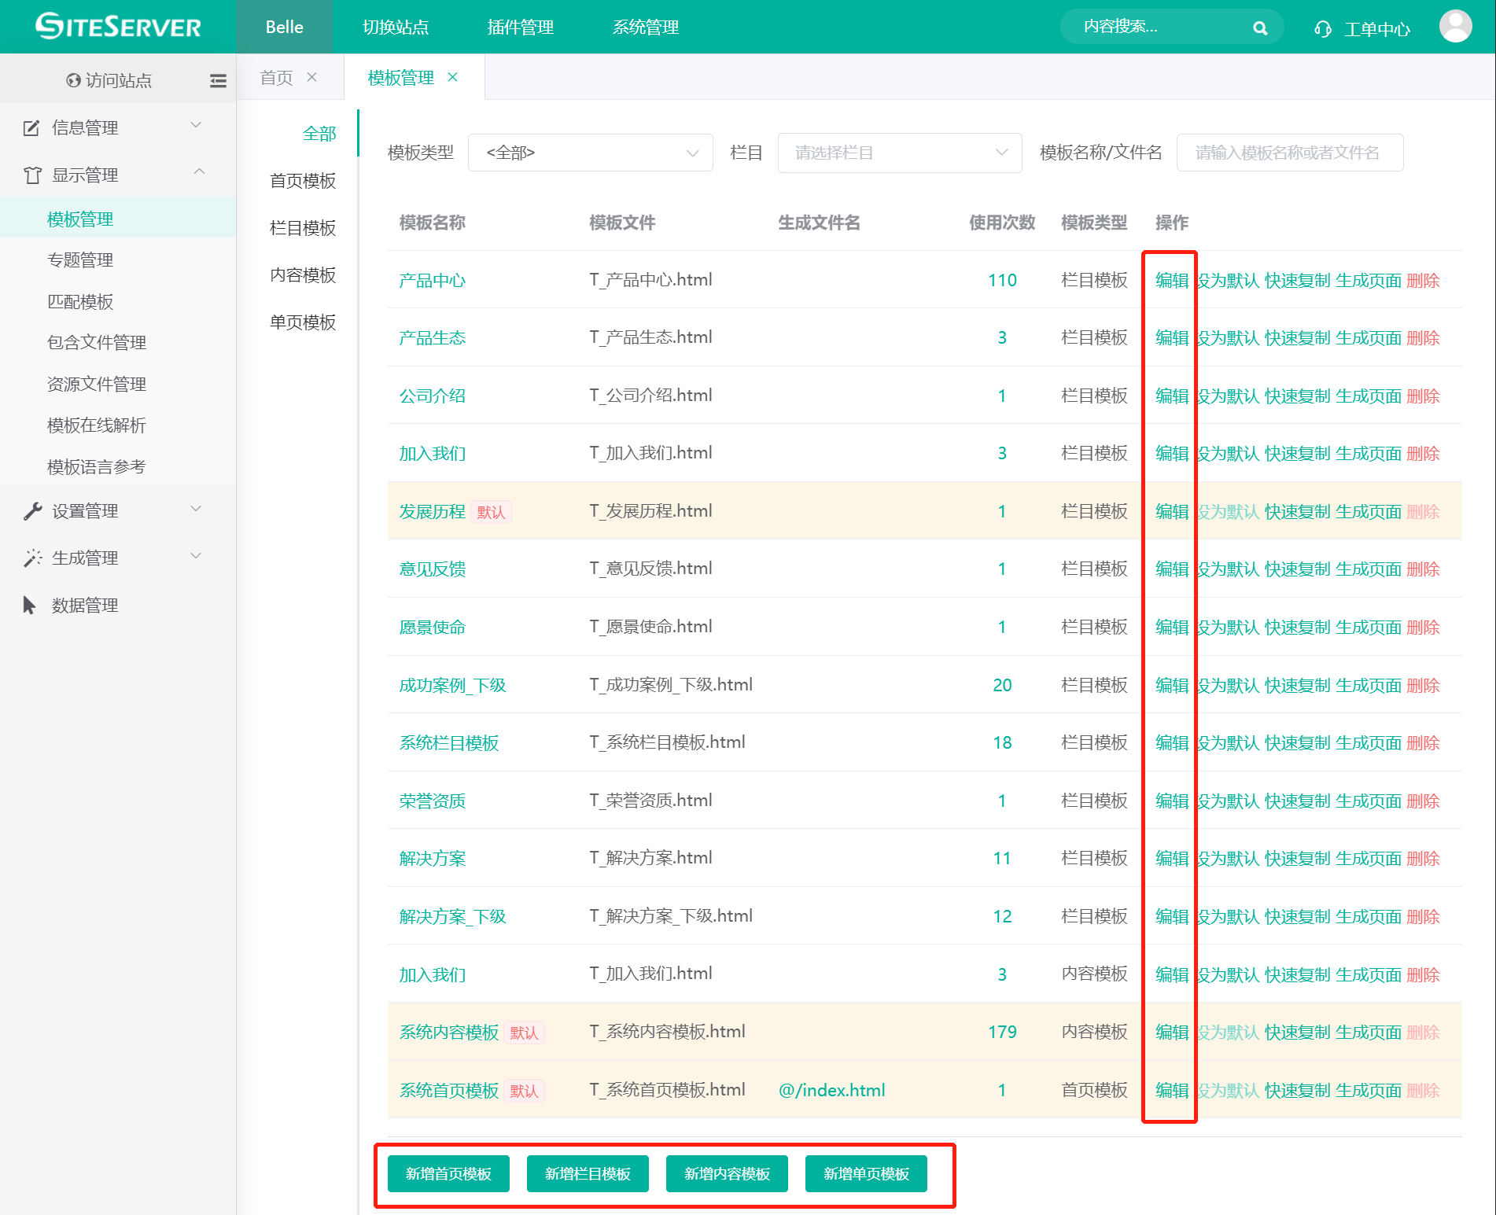This screenshot has width=1496, height=1215.
Task: Click the search magnifier icon
Action: 1259,28
